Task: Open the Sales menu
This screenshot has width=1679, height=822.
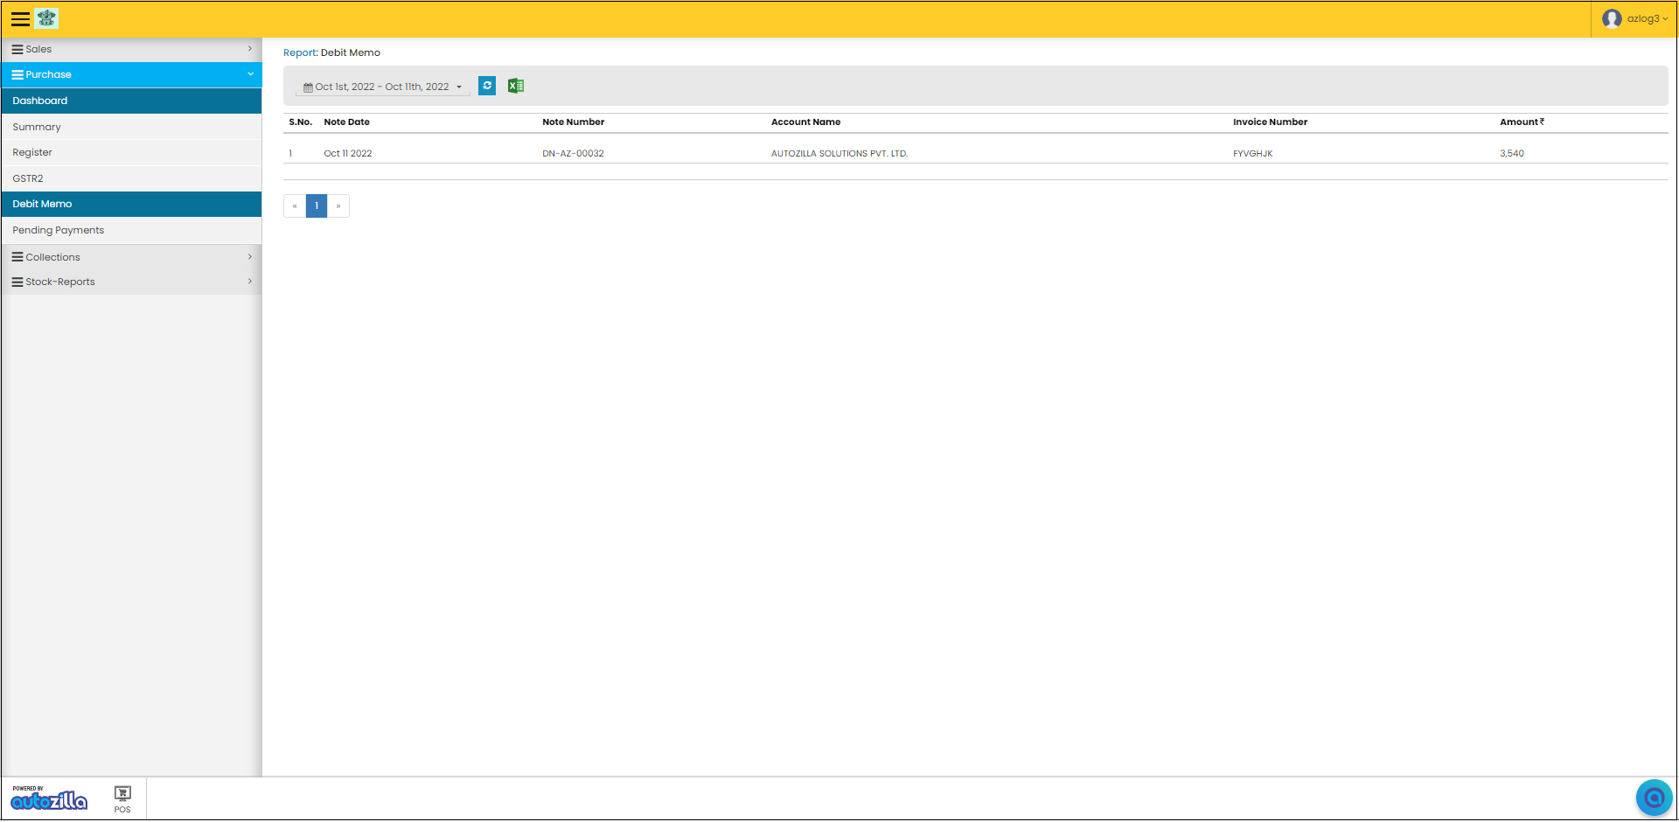Action: point(131,50)
